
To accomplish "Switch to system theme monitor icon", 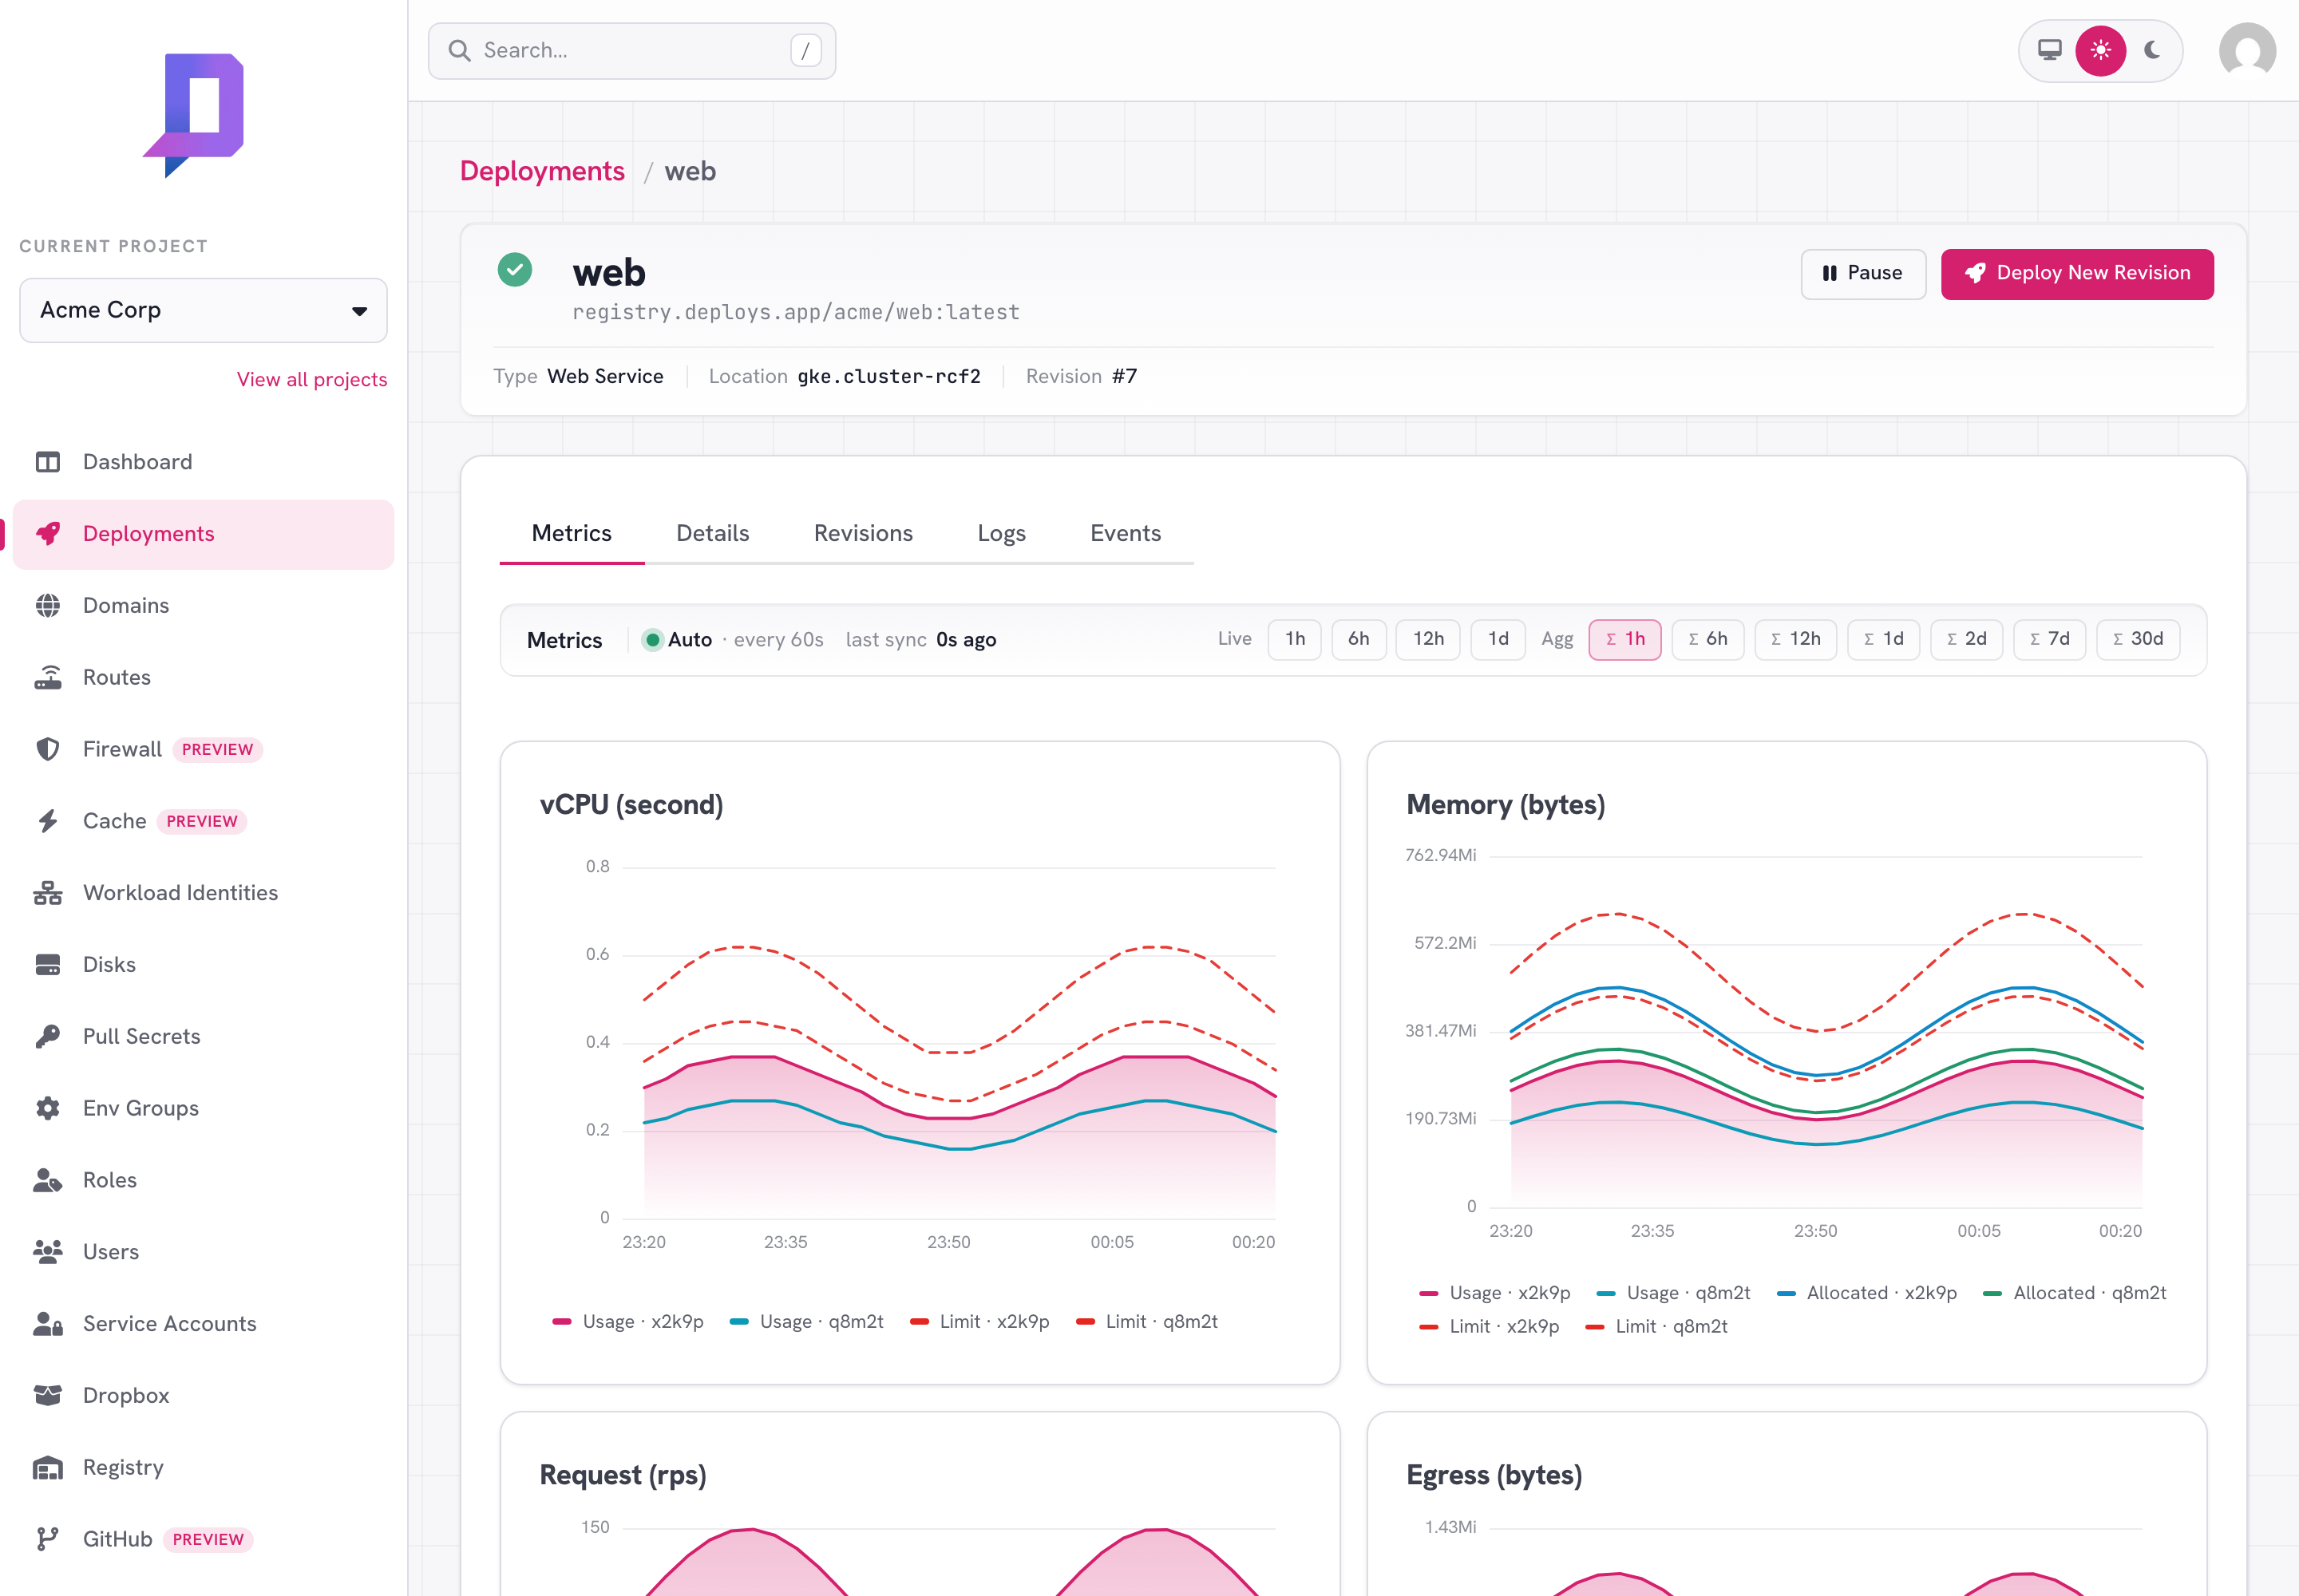I will [2050, 50].
